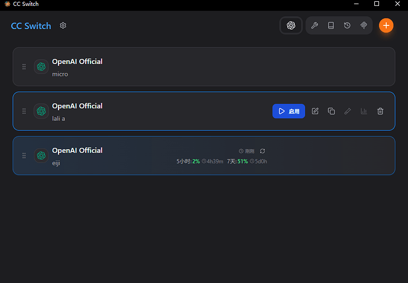Delete the lali a provider
Viewport: 408px width, 283px height.
click(x=380, y=111)
